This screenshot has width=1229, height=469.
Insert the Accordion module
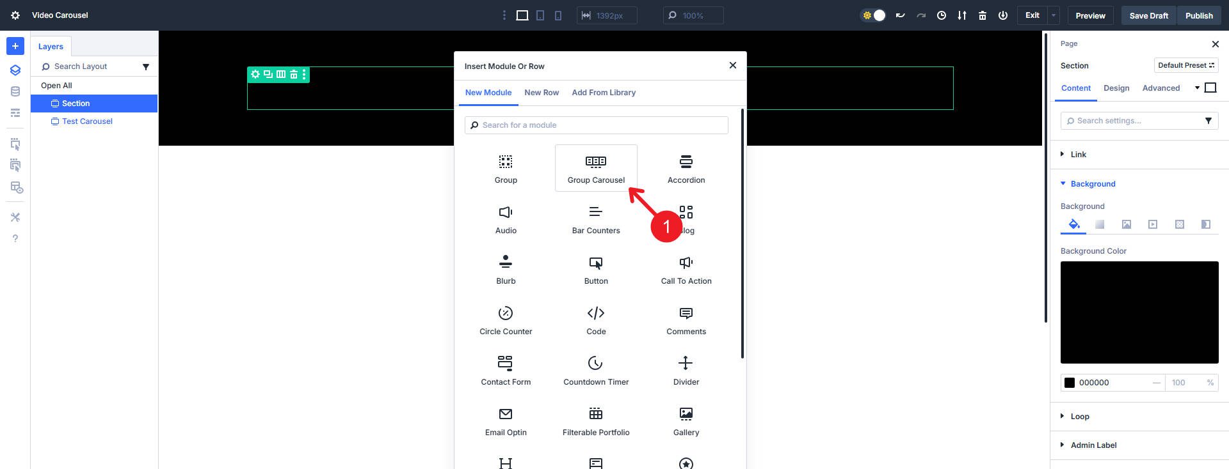(686, 168)
